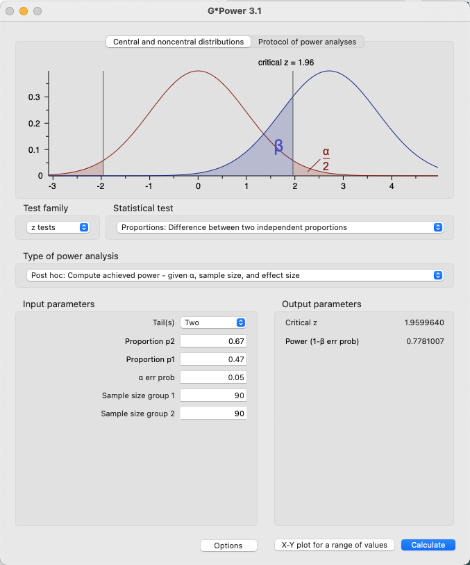Click the critical z = 1.96 label
This screenshot has height=565, width=470.
click(286, 63)
